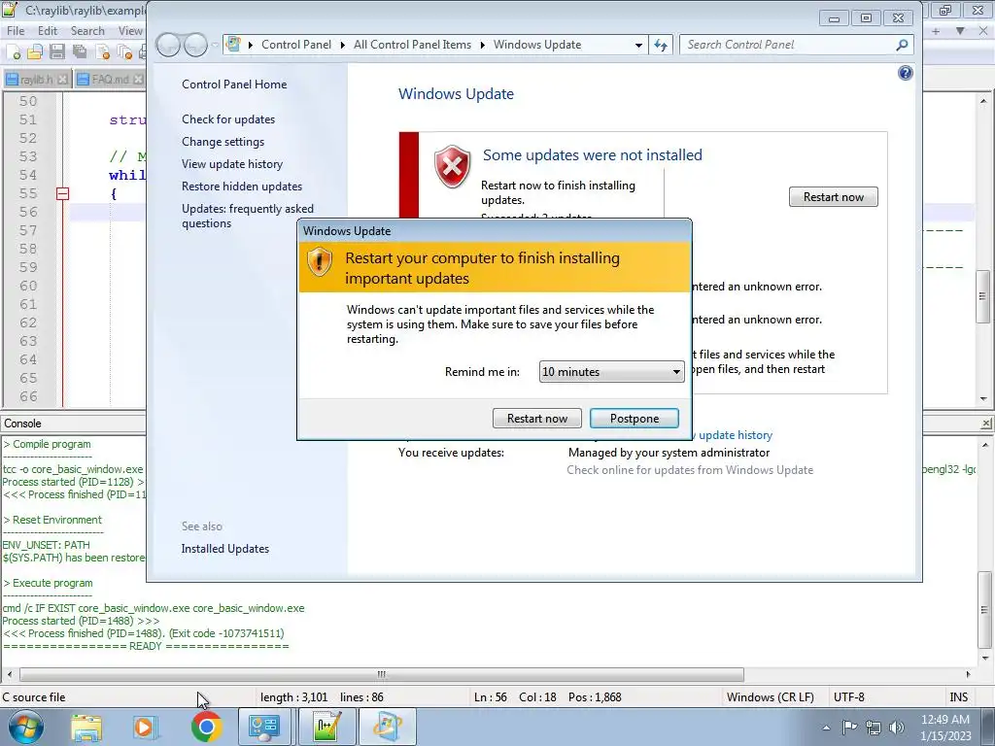
Task: Click the plus icon in Notepad++ menu bar
Action: point(936,30)
